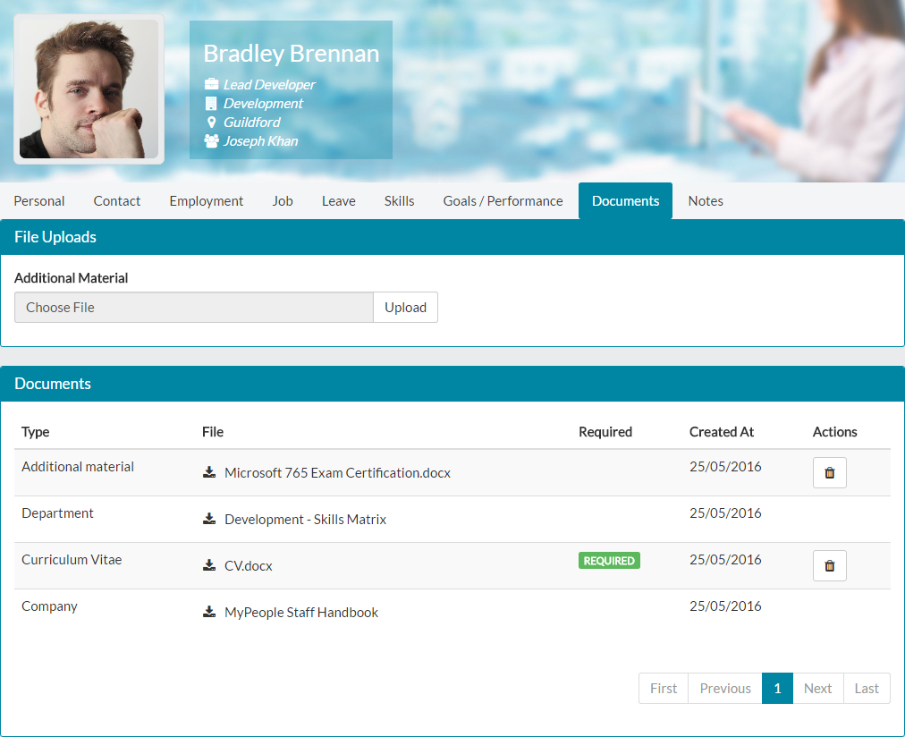Click the Type column header
The width and height of the screenshot is (905, 737).
(35, 432)
